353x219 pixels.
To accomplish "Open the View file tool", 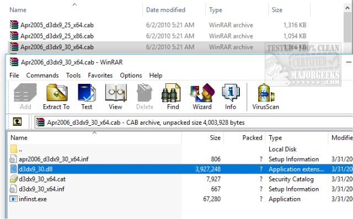I will point(115,97).
